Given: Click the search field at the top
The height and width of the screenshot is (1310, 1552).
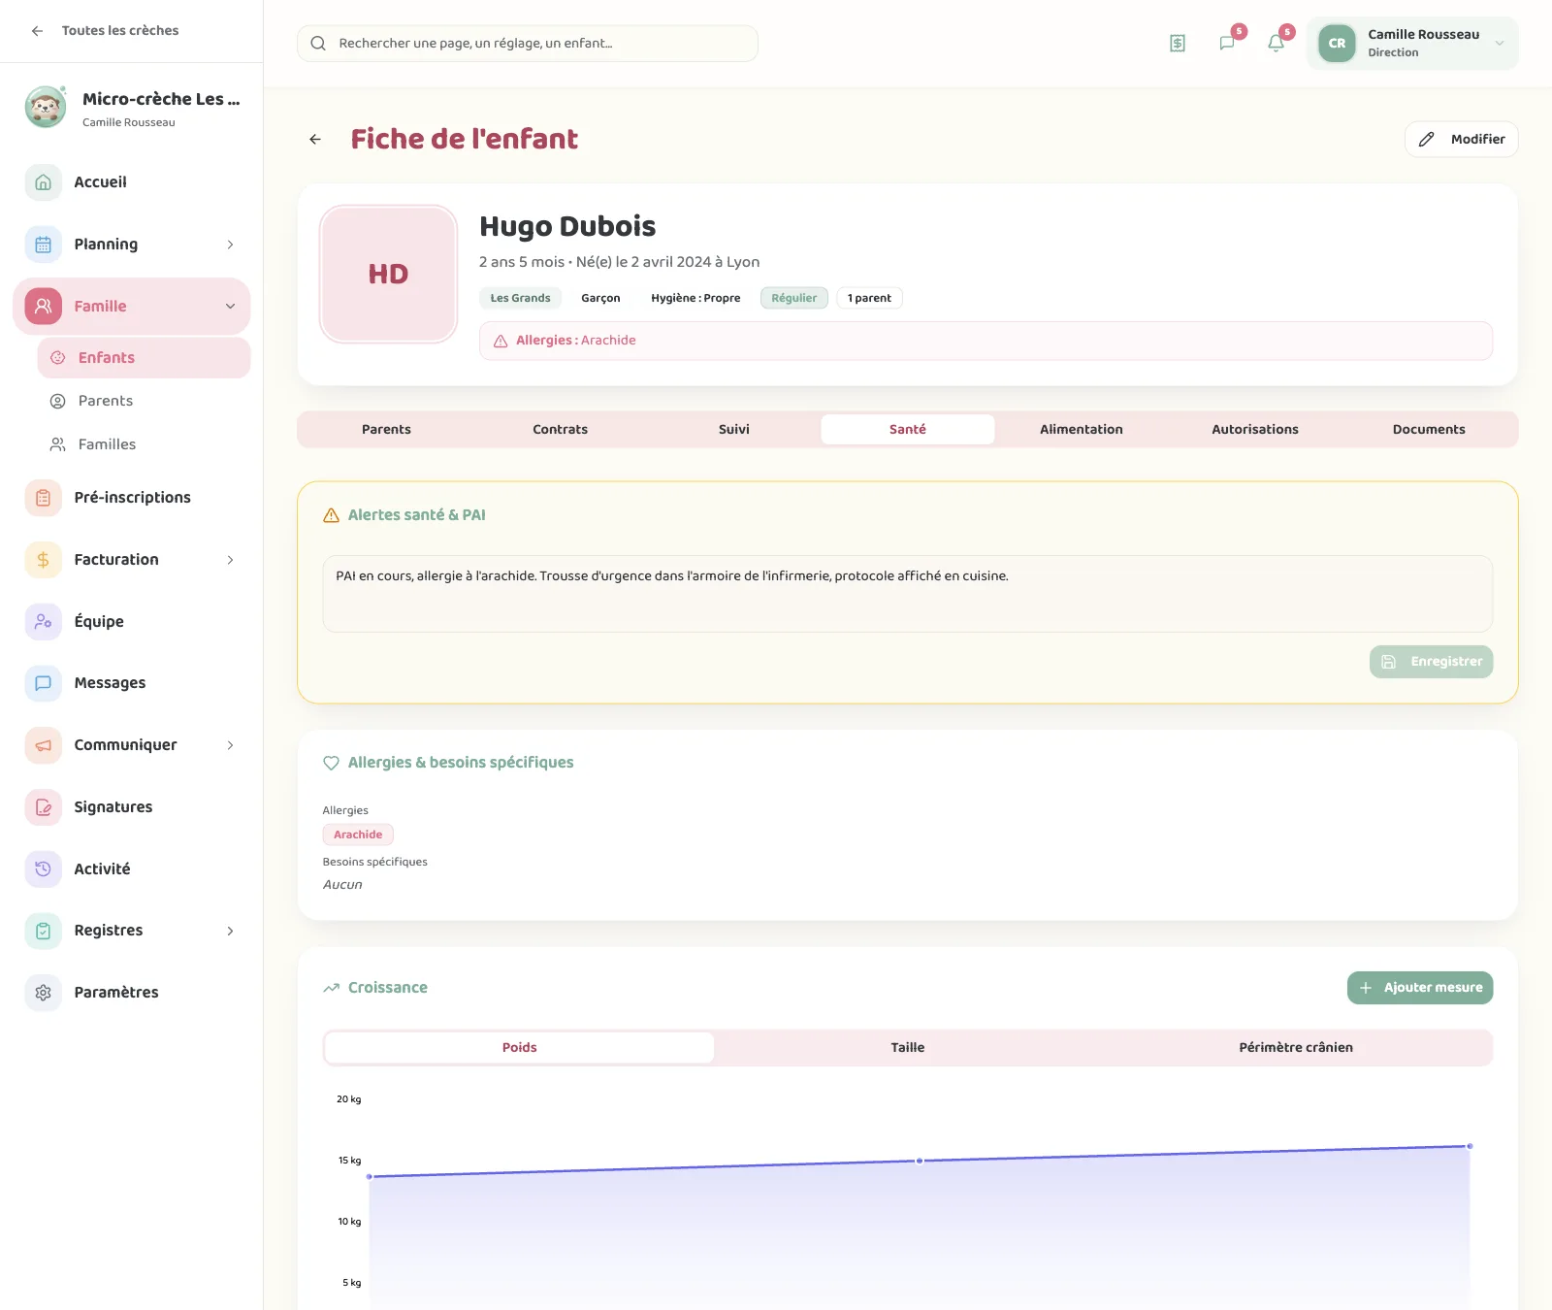Looking at the screenshot, I should (x=528, y=44).
